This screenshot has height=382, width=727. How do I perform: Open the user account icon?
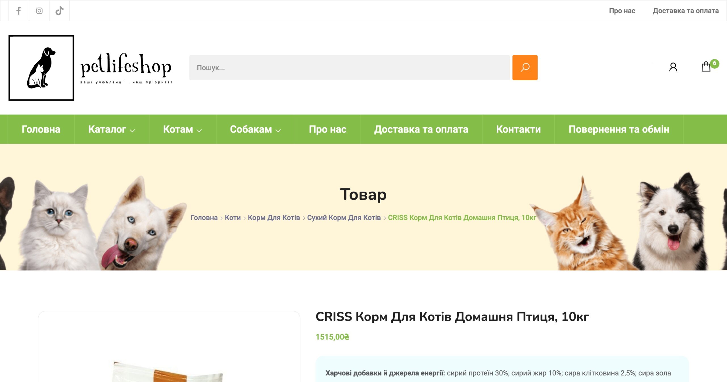[x=673, y=67]
